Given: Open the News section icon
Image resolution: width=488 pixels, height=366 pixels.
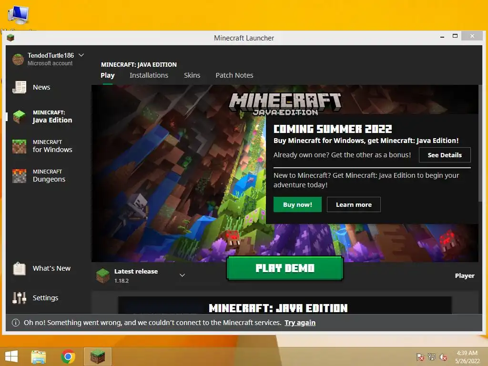Looking at the screenshot, I should pyautogui.click(x=19, y=87).
